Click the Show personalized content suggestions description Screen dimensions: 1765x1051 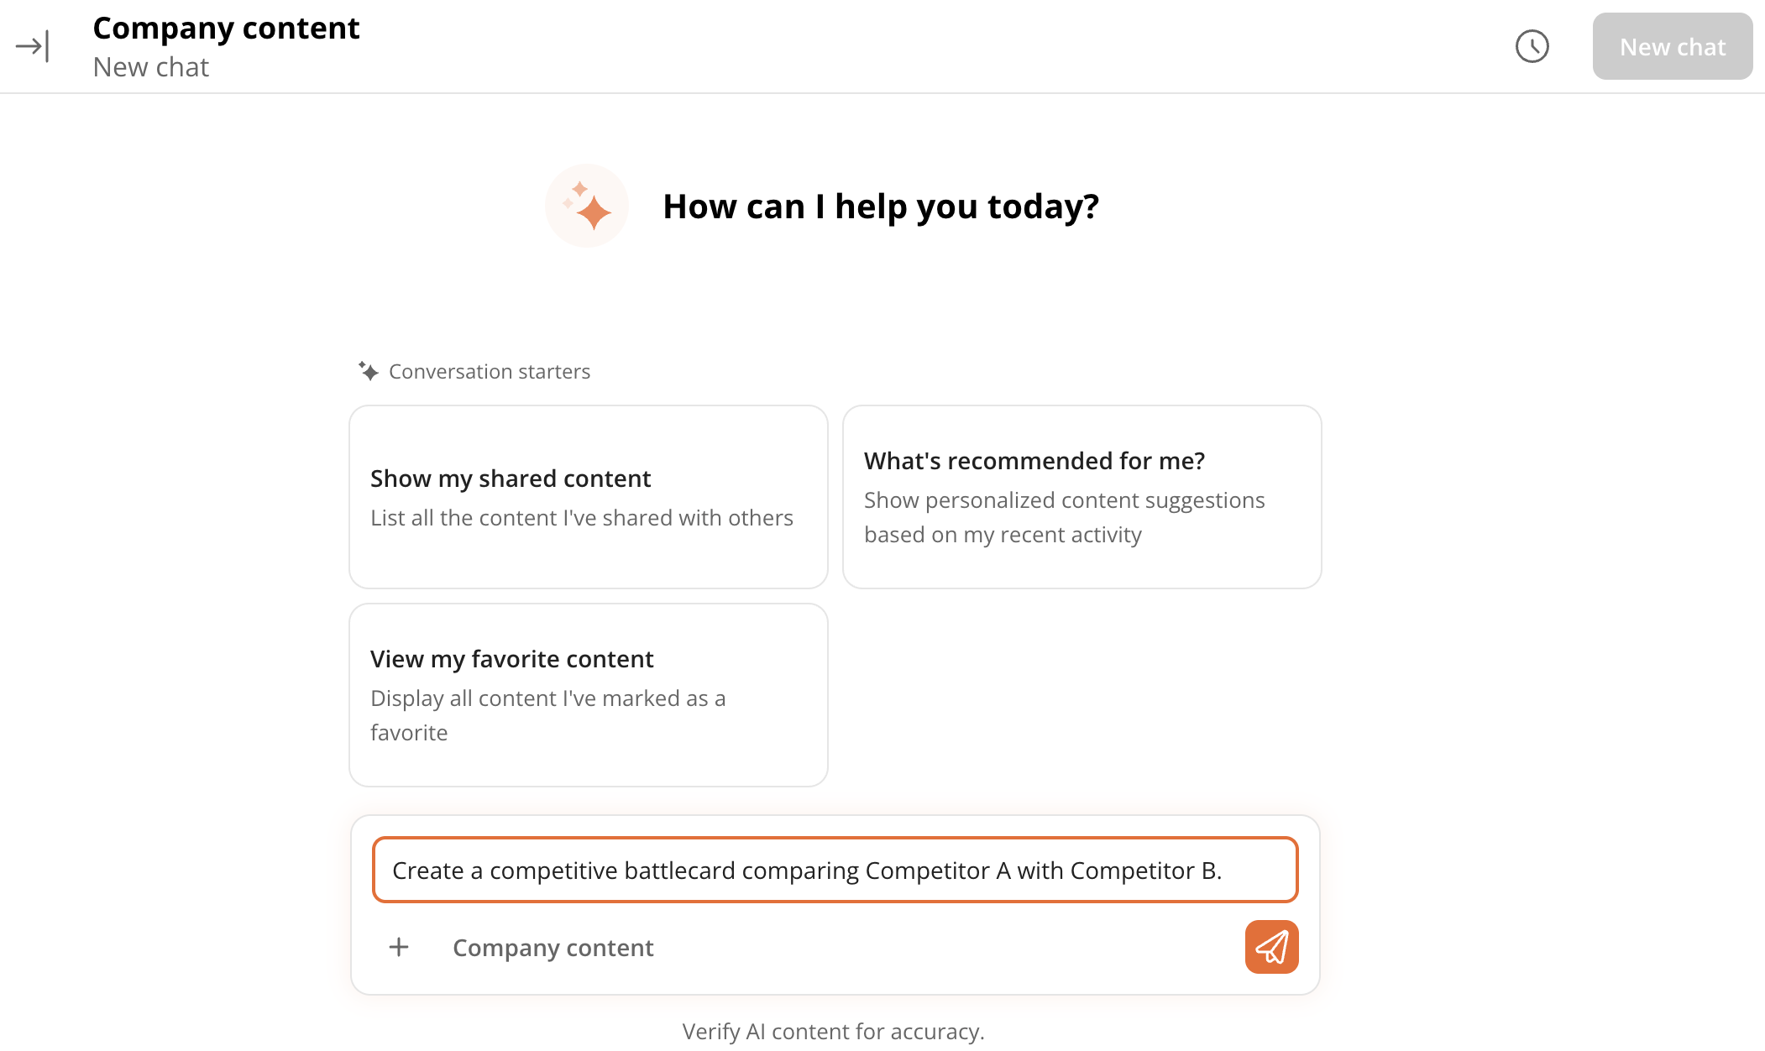coord(1065,517)
